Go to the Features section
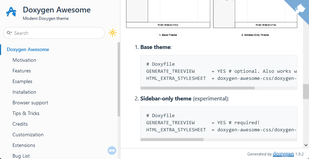The height and width of the screenshot is (159, 309). pos(22,71)
